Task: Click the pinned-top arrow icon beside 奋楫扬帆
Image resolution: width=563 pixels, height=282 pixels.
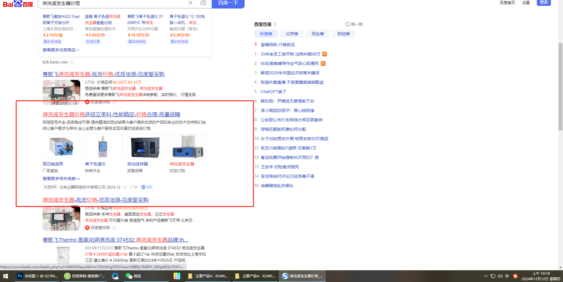Action: (256, 45)
